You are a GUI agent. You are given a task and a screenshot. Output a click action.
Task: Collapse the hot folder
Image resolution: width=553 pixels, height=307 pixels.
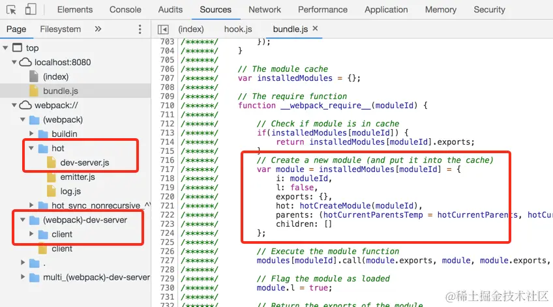(31, 148)
